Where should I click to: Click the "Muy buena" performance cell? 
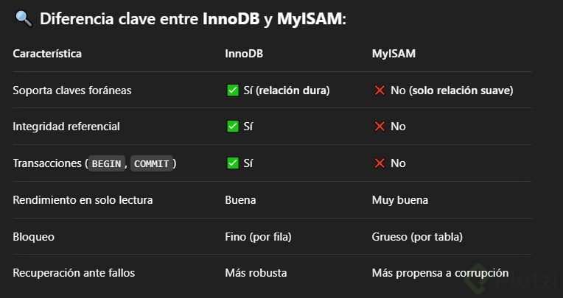pos(399,199)
